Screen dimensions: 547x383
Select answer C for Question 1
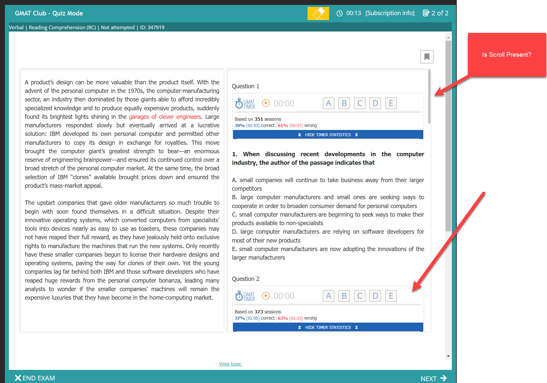pyautogui.click(x=360, y=103)
